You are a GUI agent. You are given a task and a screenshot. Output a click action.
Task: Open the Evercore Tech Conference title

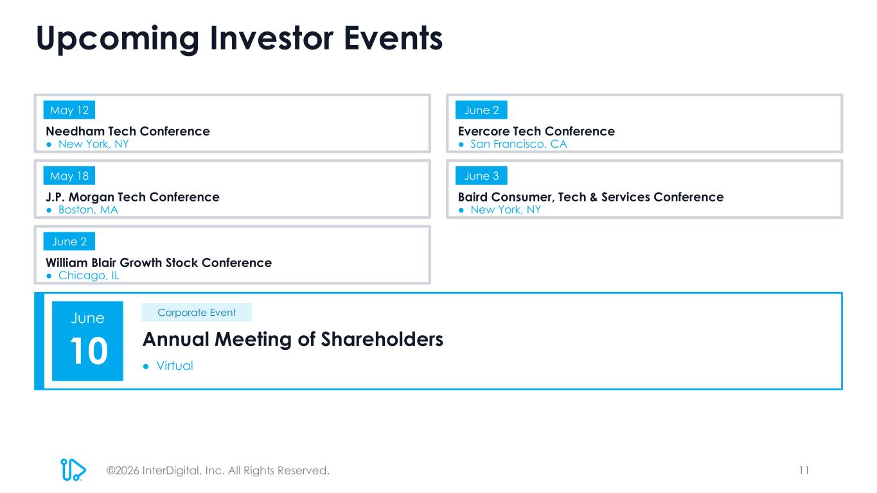point(536,131)
